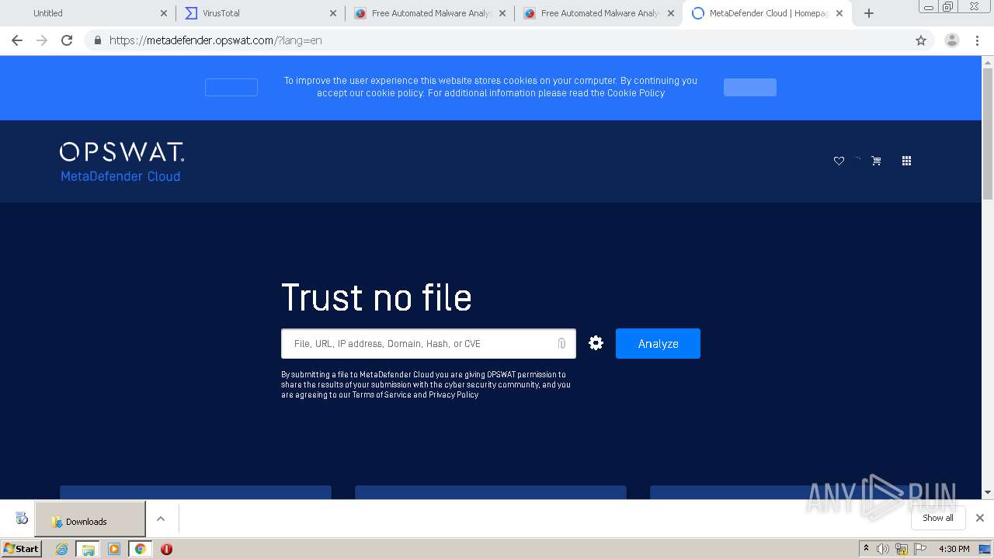The image size is (994, 559).
Task: Open the Cookie Policy link
Action: pyautogui.click(x=636, y=93)
